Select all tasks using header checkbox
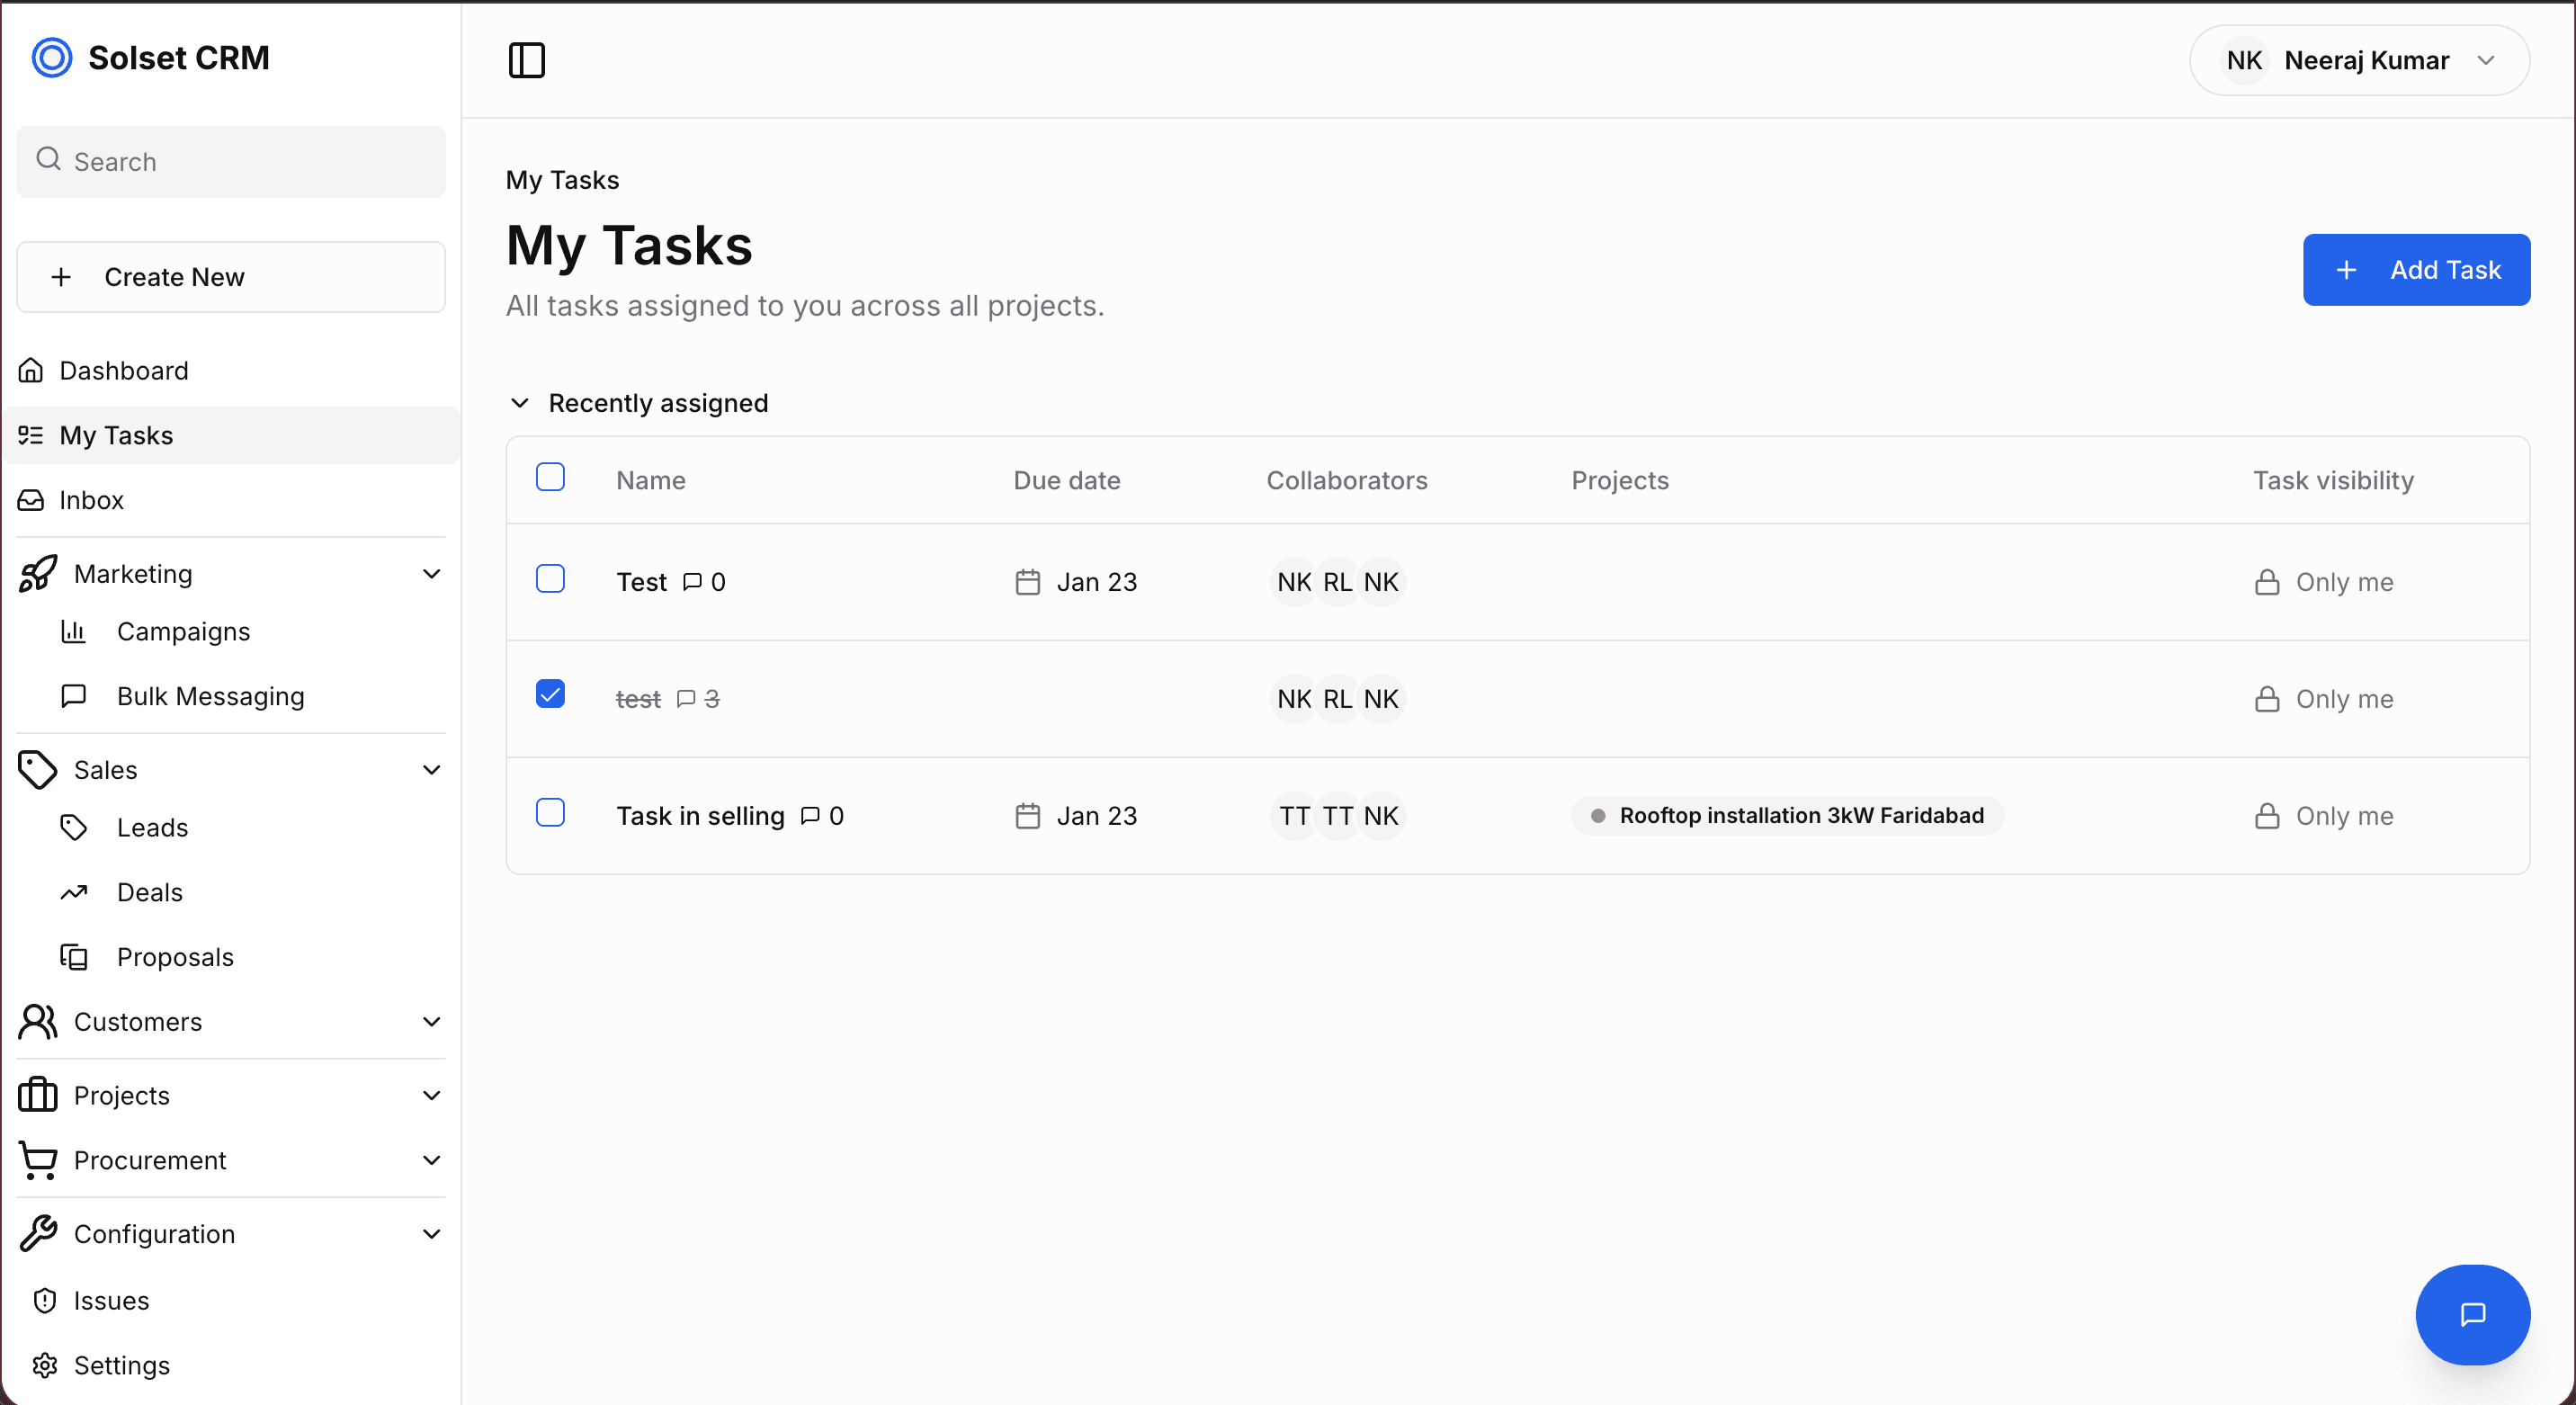This screenshot has height=1405, width=2576. click(x=551, y=477)
